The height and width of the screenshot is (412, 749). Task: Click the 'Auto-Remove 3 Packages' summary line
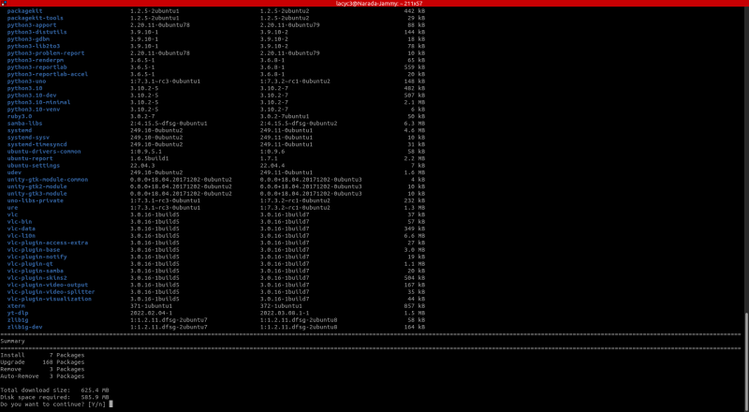pos(42,376)
